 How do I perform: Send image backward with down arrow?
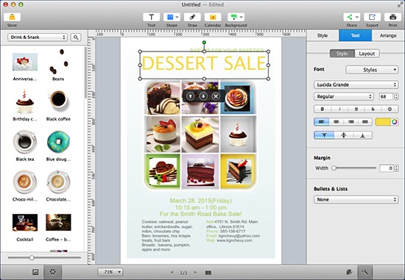(203, 96)
